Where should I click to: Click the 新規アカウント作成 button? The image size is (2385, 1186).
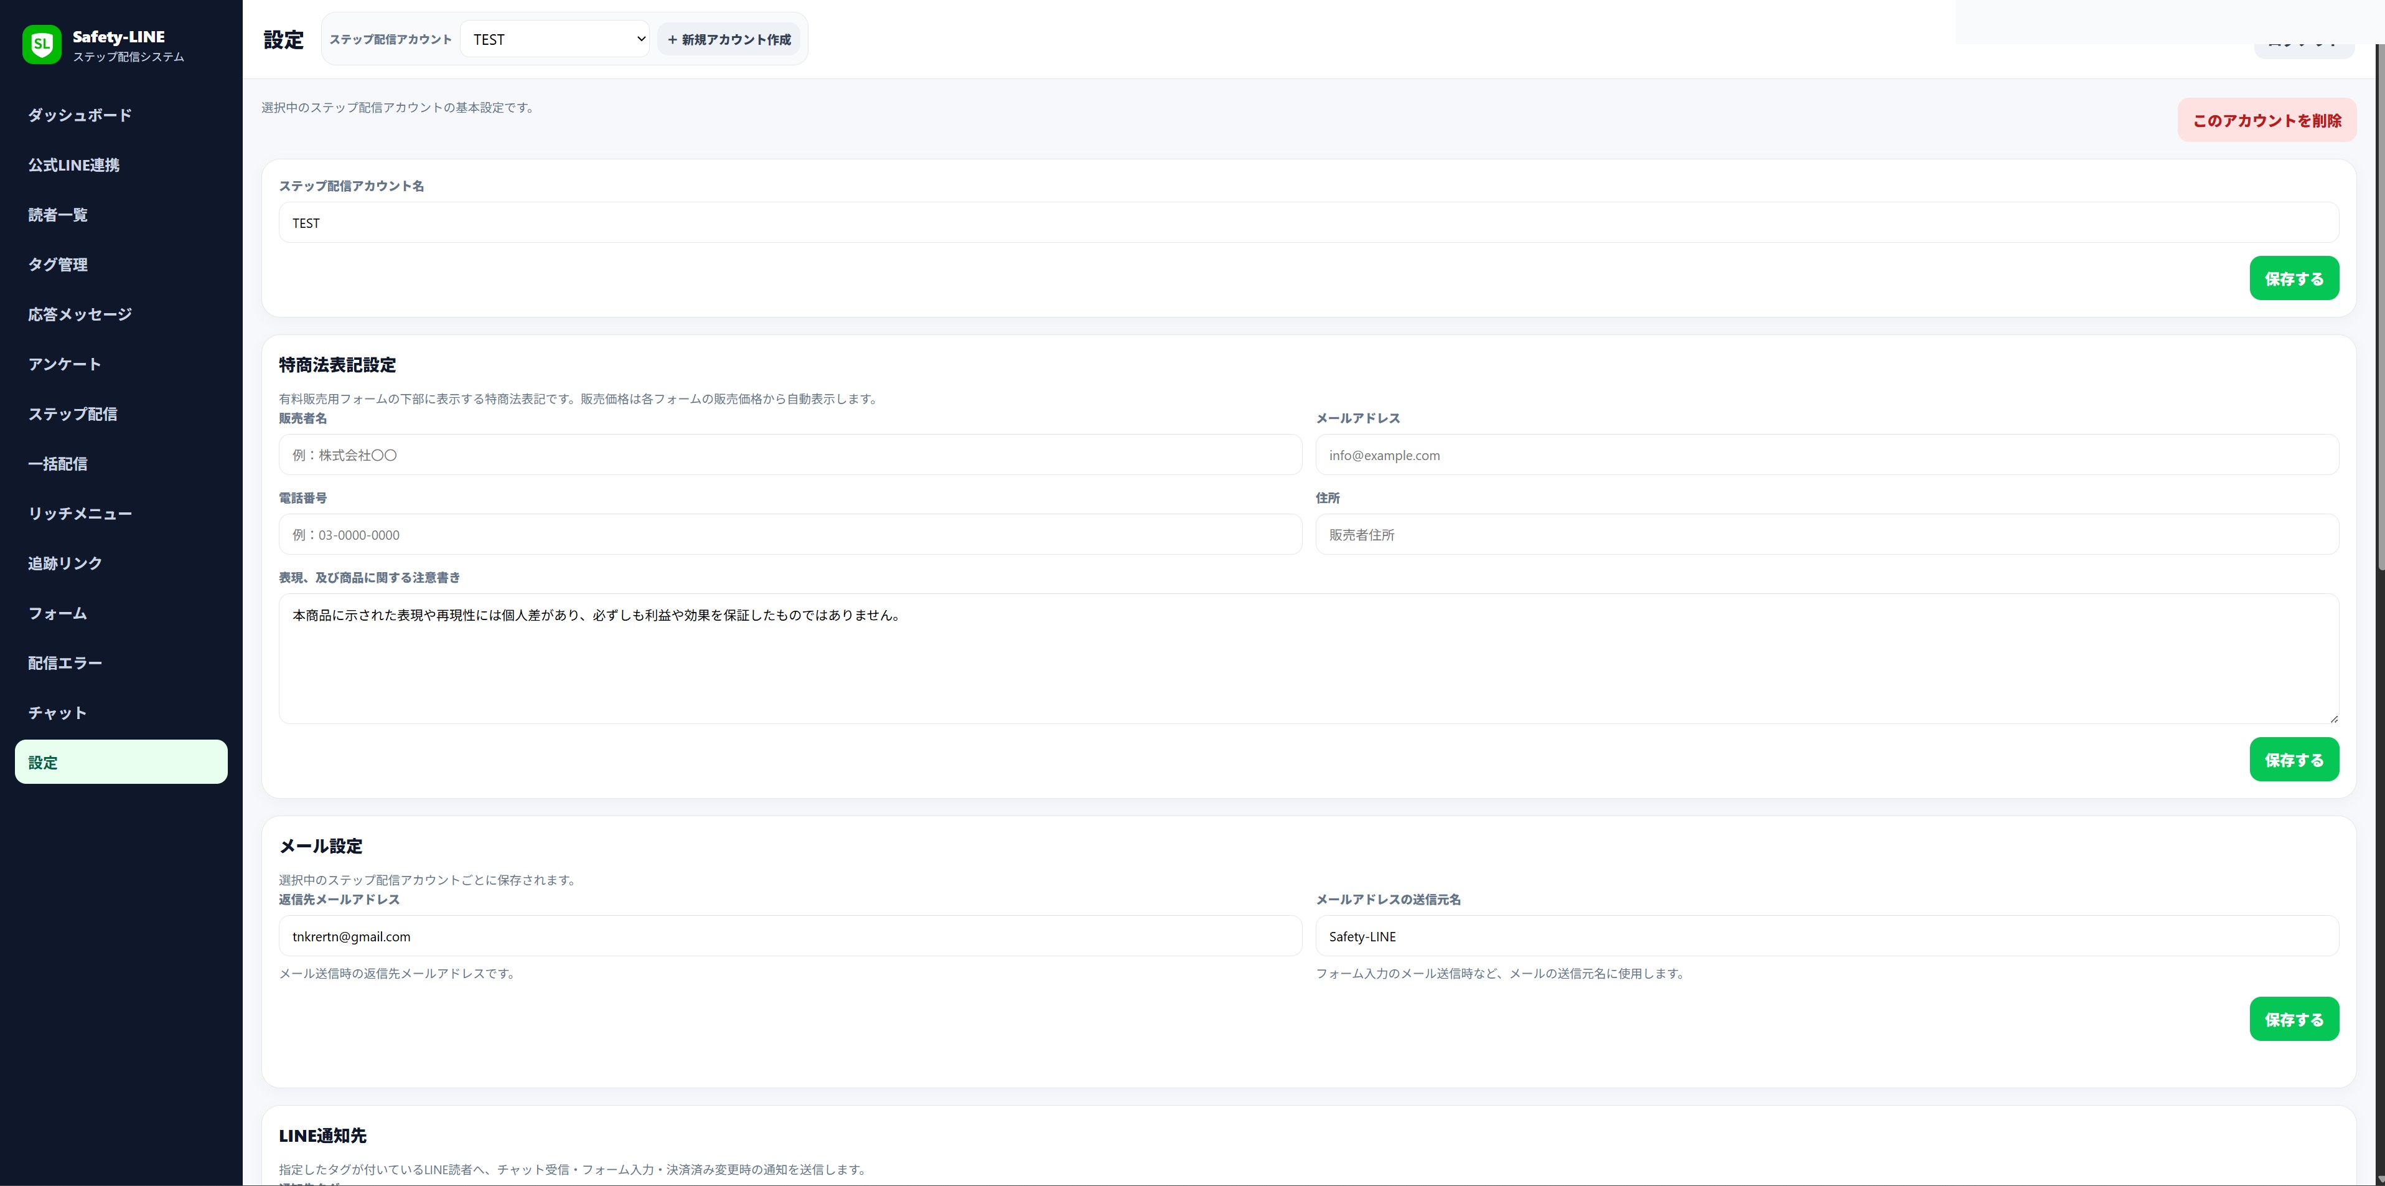pos(729,39)
